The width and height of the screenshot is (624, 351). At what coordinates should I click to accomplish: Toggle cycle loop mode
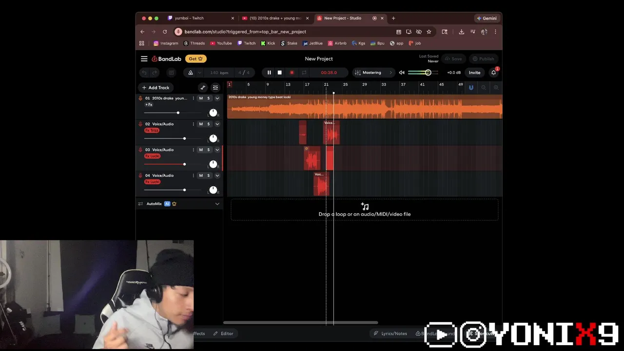[x=304, y=73]
